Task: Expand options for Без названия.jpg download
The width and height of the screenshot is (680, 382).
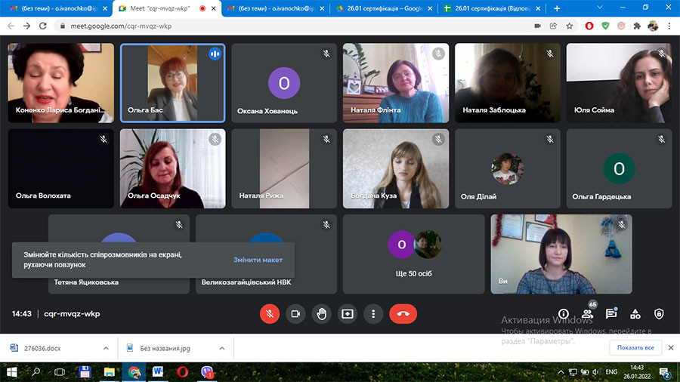Action: click(221, 348)
